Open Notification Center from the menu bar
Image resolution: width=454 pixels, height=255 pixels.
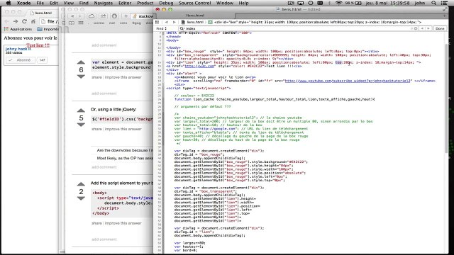[x=444, y=3]
